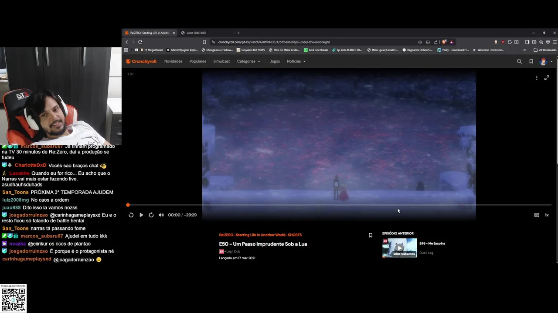558x313 pixels.
Task: Open the Mirror/Ryujinx bookmark
Action: click(x=182, y=50)
